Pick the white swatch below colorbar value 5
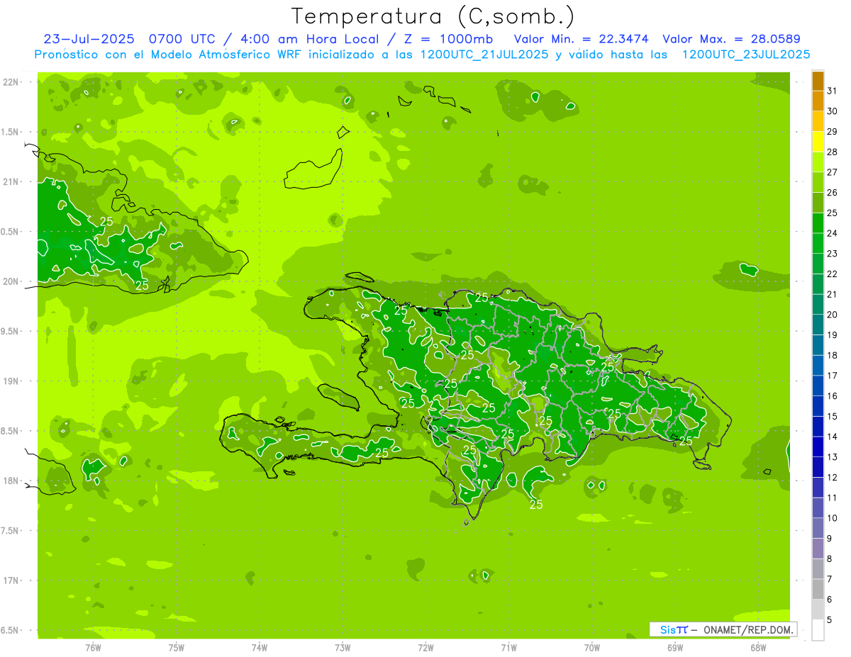The height and width of the screenshot is (657, 851). coord(818,630)
